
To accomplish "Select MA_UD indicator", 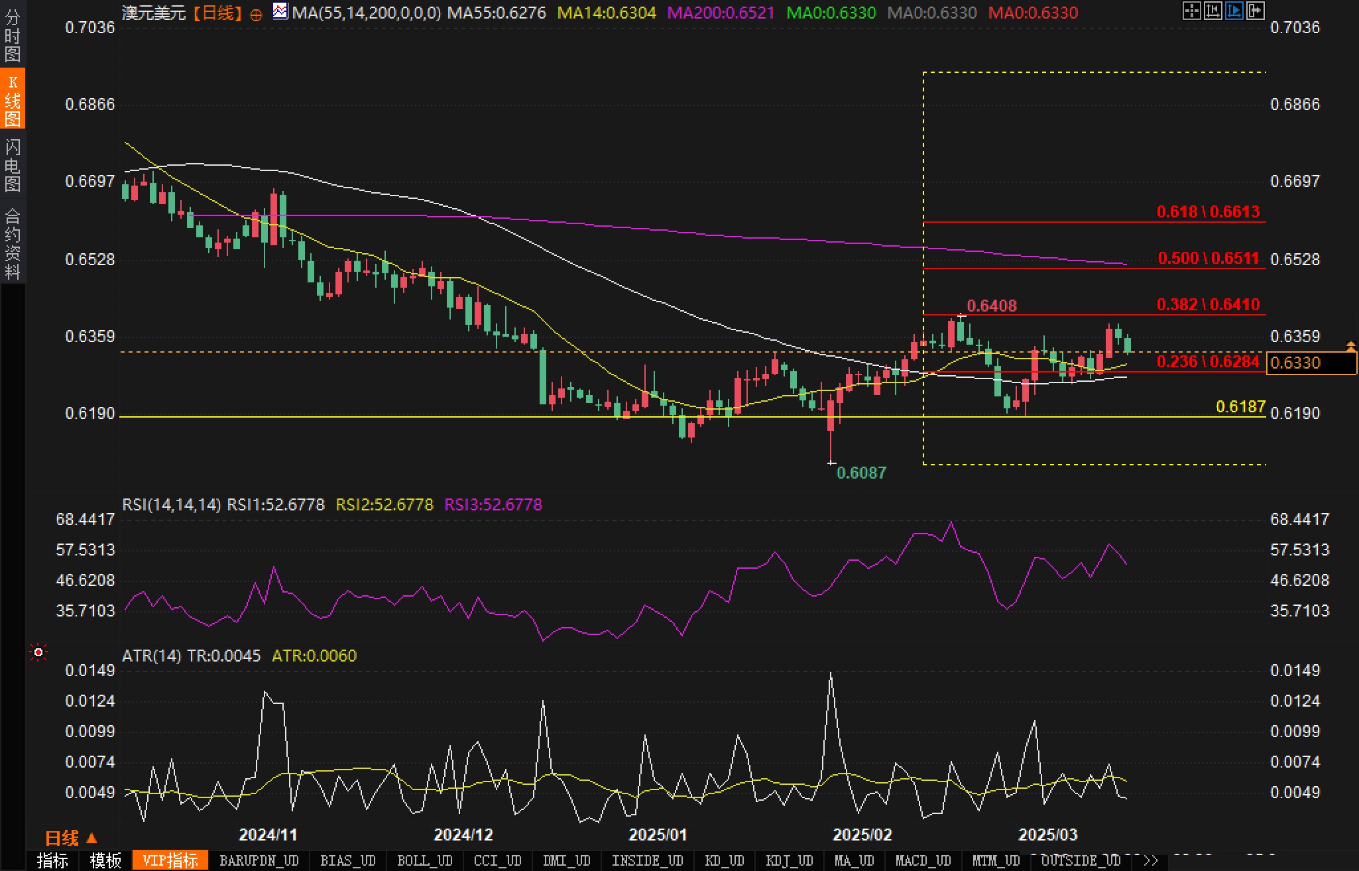I will [854, 860].
